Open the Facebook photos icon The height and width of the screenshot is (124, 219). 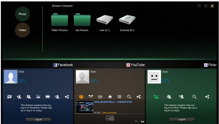38,97
